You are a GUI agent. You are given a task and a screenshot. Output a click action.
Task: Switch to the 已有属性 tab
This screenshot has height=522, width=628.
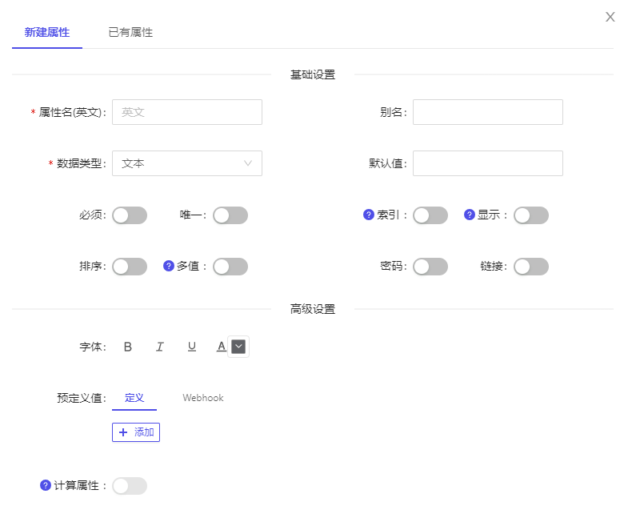point(130,33)
